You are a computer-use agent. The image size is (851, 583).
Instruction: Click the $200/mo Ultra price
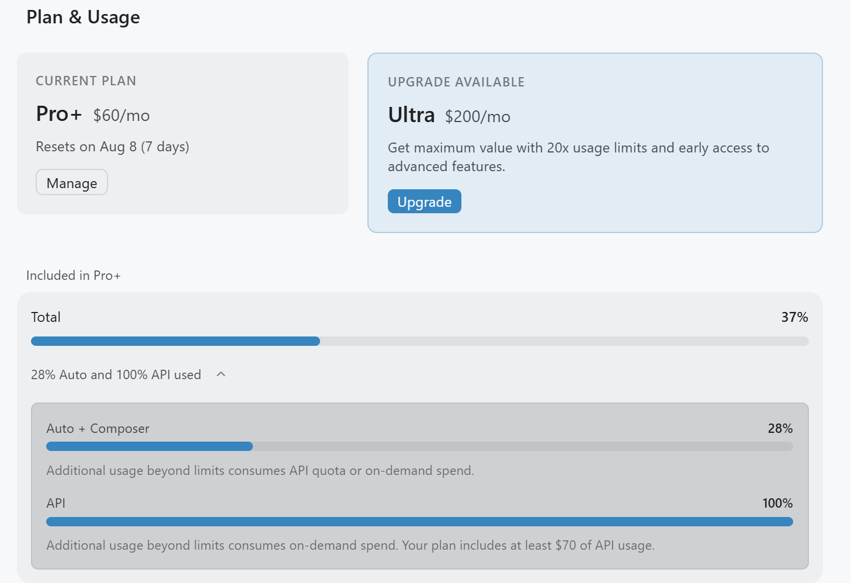(478, 117)
